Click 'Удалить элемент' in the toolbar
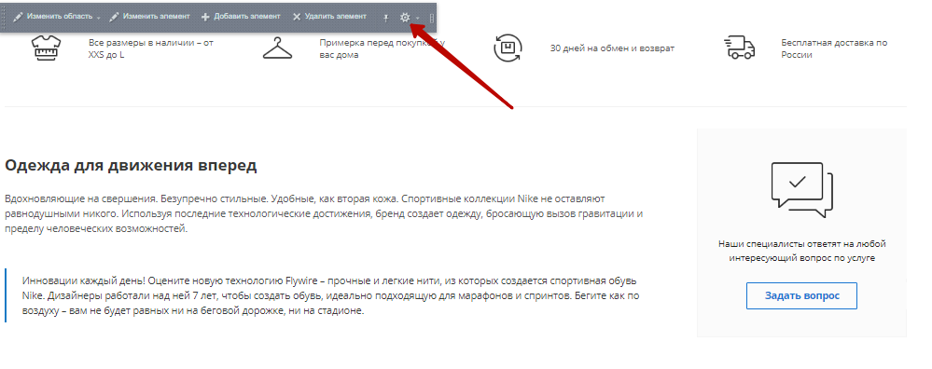The width and height of the screenshot is (932, 369). (330, 17)
